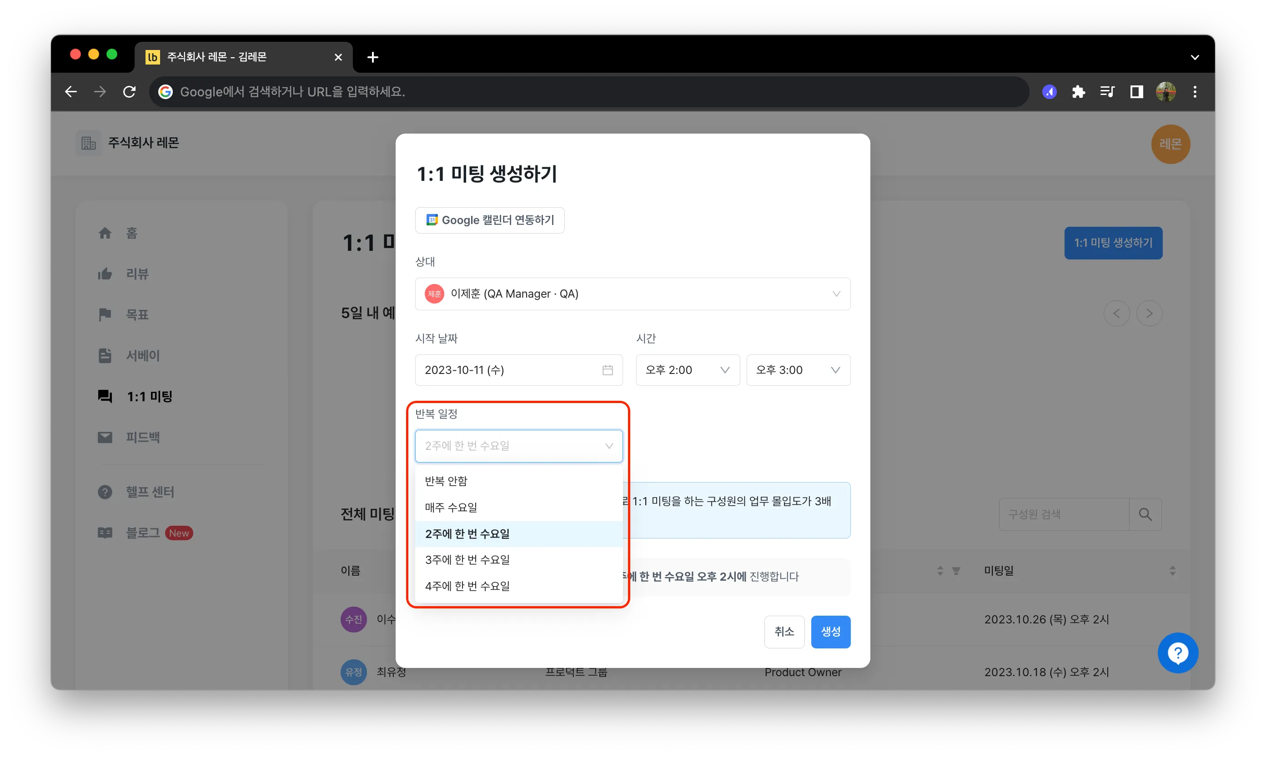
Task: Open the tab search chevron in title bar
Action: pyautogui.click(x=1195, y=57)
